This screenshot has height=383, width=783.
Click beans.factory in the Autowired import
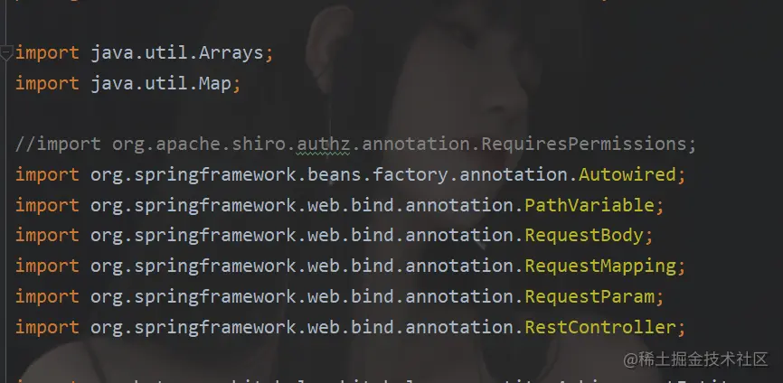pyautogui.click(x=378, y=174)
